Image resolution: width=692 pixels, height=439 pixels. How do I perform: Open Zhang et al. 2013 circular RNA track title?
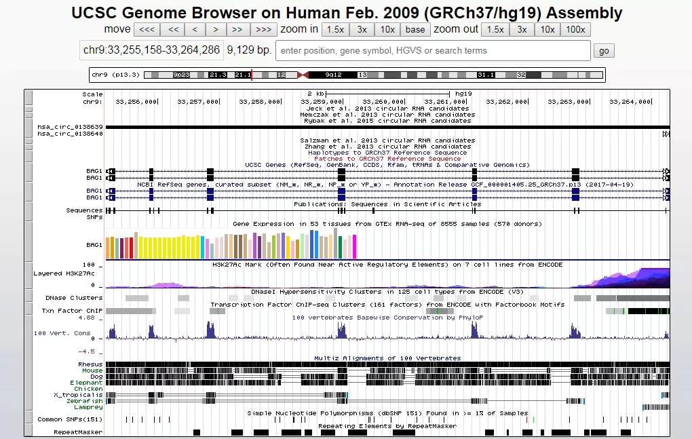(x=387, y=147)
